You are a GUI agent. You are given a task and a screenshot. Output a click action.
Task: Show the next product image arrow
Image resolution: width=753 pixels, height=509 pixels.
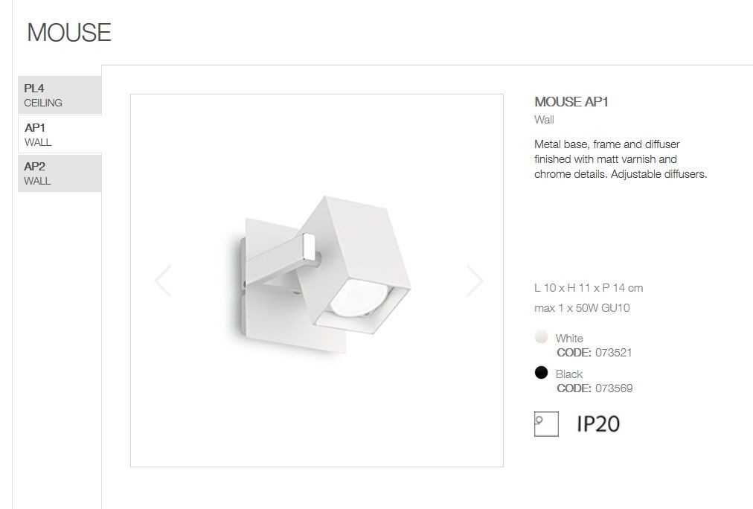click(x=475, y=281)
